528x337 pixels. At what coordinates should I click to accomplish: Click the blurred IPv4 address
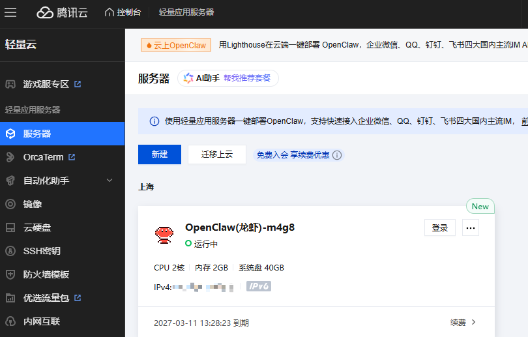(203, 287)
